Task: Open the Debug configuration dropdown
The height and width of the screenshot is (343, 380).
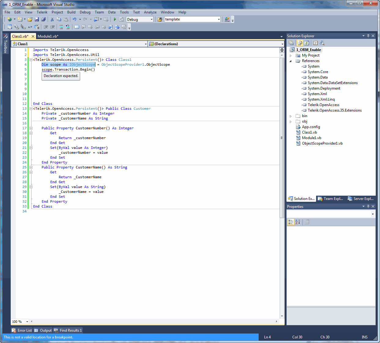Action: coord(151,20)
